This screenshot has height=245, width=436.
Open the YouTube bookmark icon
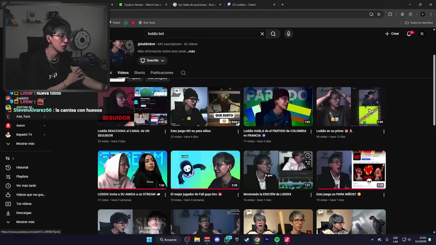point(133,22)
